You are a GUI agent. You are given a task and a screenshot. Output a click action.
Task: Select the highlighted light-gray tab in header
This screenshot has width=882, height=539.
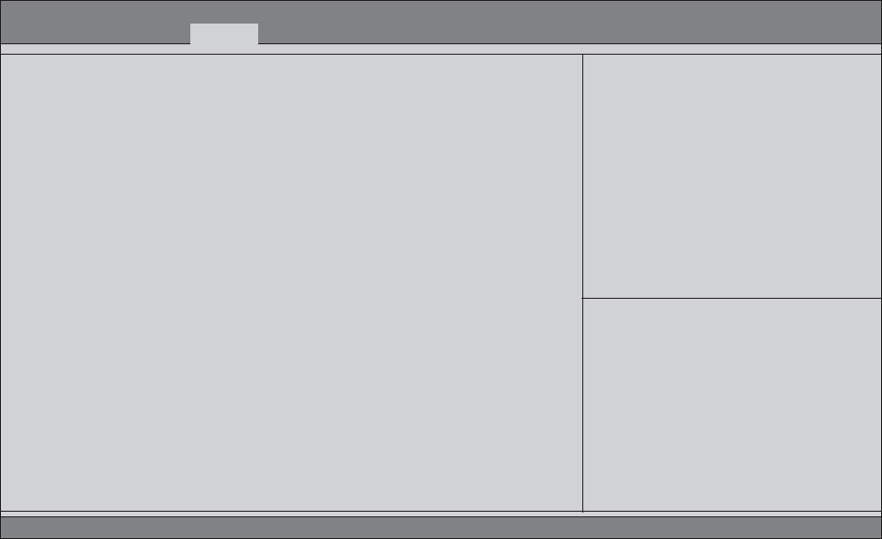tap(224, 34)
